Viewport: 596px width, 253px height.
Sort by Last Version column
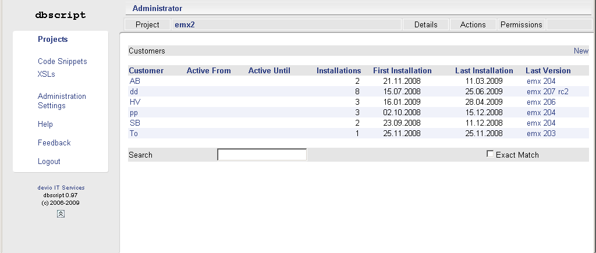click(548, 70)
